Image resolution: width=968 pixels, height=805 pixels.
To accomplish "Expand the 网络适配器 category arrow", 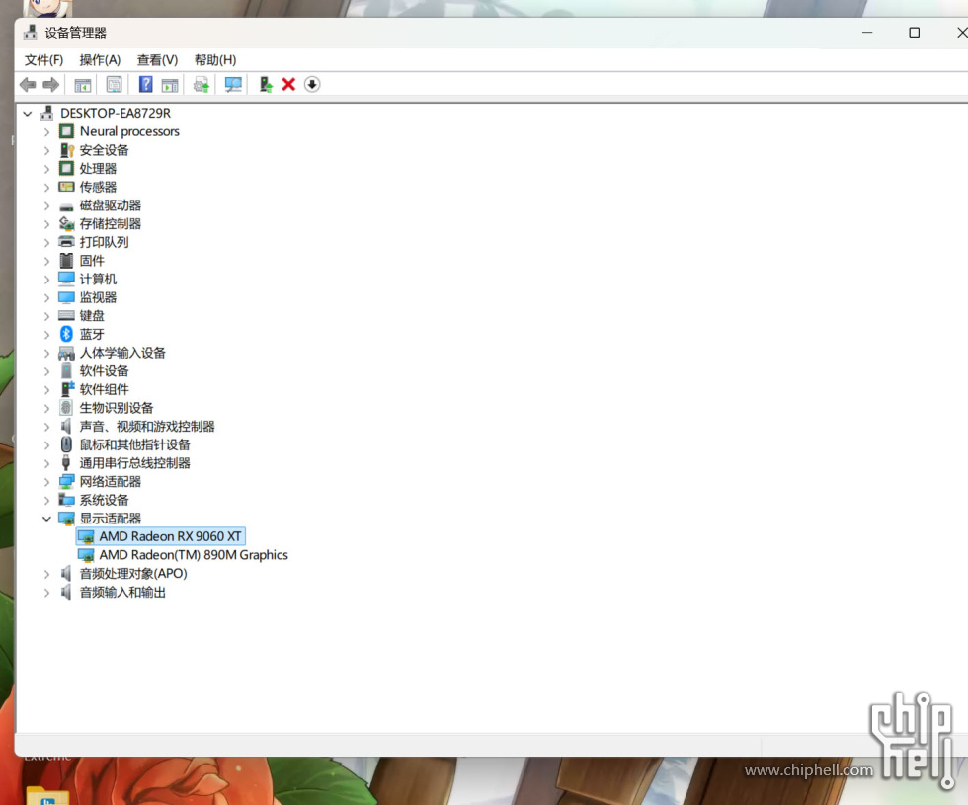I will [x=47, y=482].
